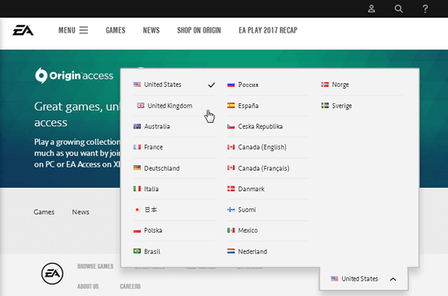
Task: Select the Nederland option
Action: point(268,251)
